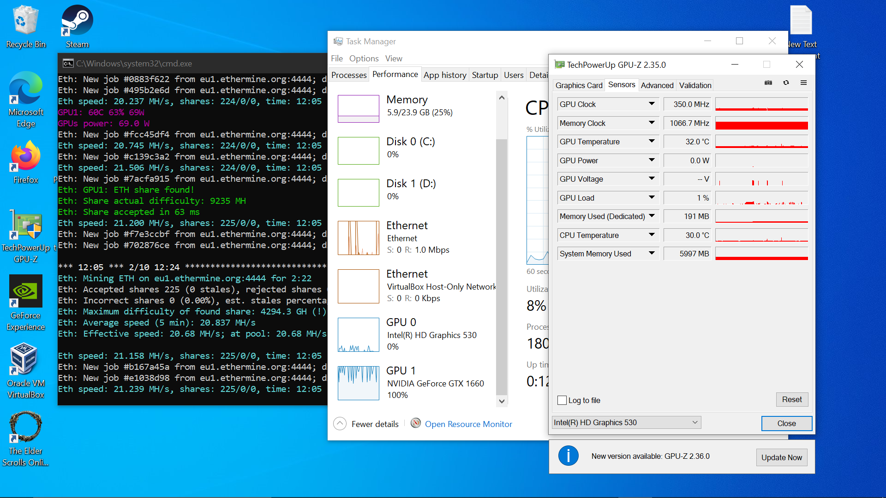Viewport: 886px width, 498px height.
Task: Open the Processes tab in Task Manager
Action: click(x=349, y=75)
